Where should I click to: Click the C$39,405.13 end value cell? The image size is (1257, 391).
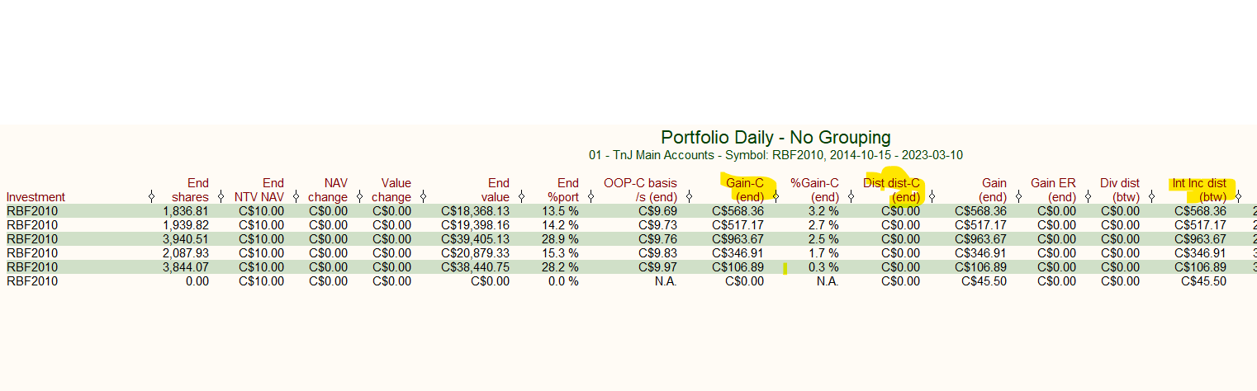point(475,239)
